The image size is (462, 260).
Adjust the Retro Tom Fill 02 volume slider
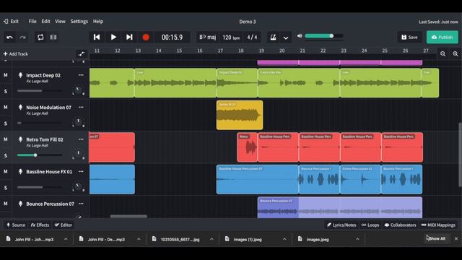click(x=40, y=155)
